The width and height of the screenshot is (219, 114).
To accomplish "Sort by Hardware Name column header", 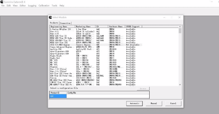I will [117, 27].
